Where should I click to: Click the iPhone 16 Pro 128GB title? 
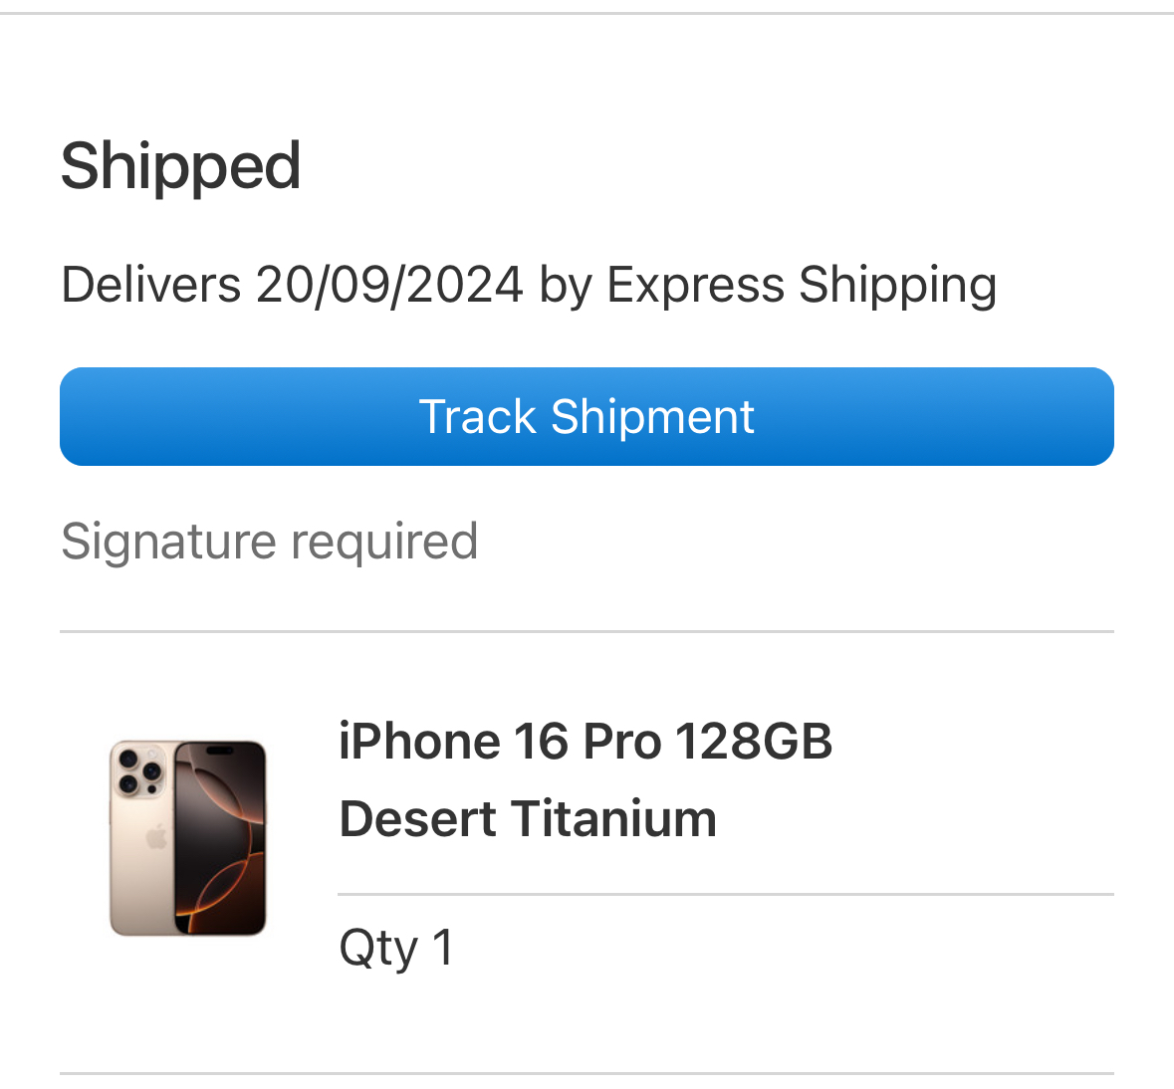(x=585, y=742)
